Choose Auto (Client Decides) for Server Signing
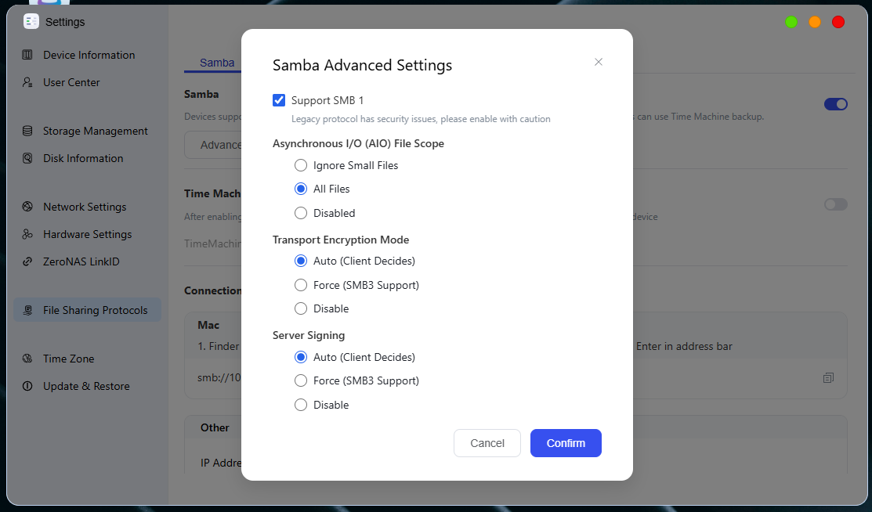Viewport: 872px width, 512px height. coord(301,357)
